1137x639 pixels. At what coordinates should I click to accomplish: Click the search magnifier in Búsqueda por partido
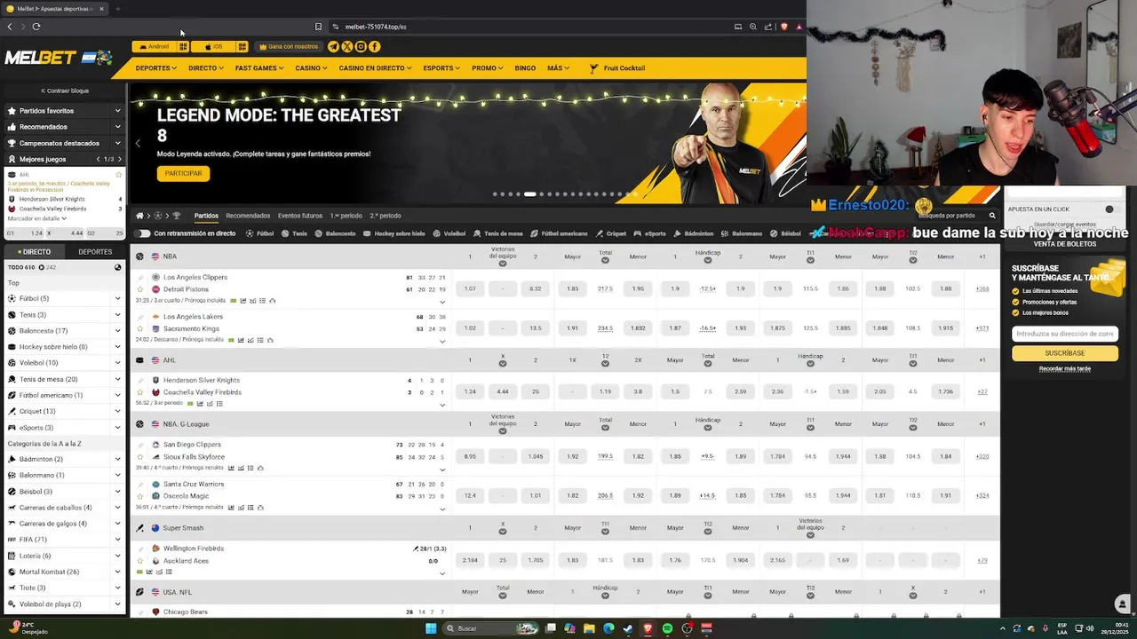point(992,216)
